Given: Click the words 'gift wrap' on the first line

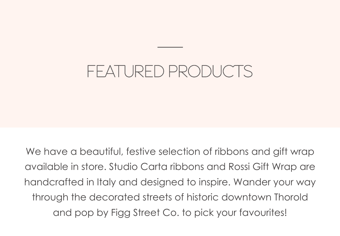Looking at the screenshot, I should [294, 152].
